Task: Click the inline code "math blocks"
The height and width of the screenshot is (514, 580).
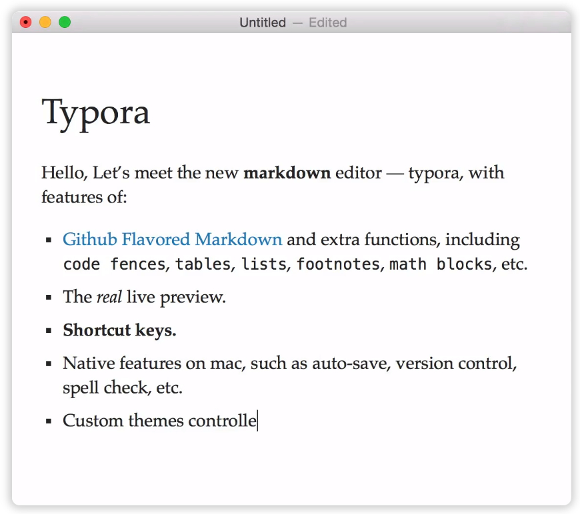Action: [x=441, y=264]
